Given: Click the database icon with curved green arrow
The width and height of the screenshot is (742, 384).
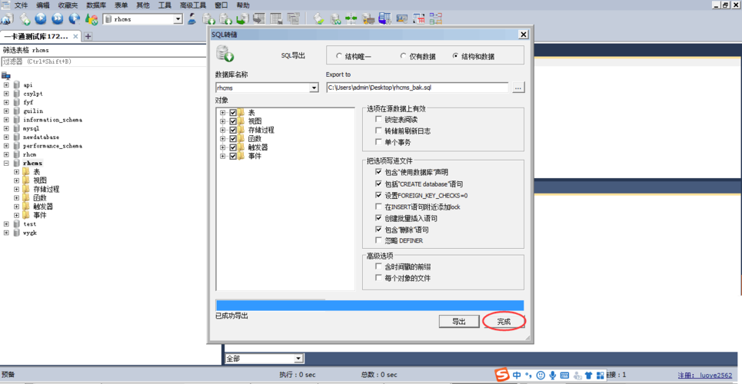Looking at the screenshot, I should (x=243, y=19).
